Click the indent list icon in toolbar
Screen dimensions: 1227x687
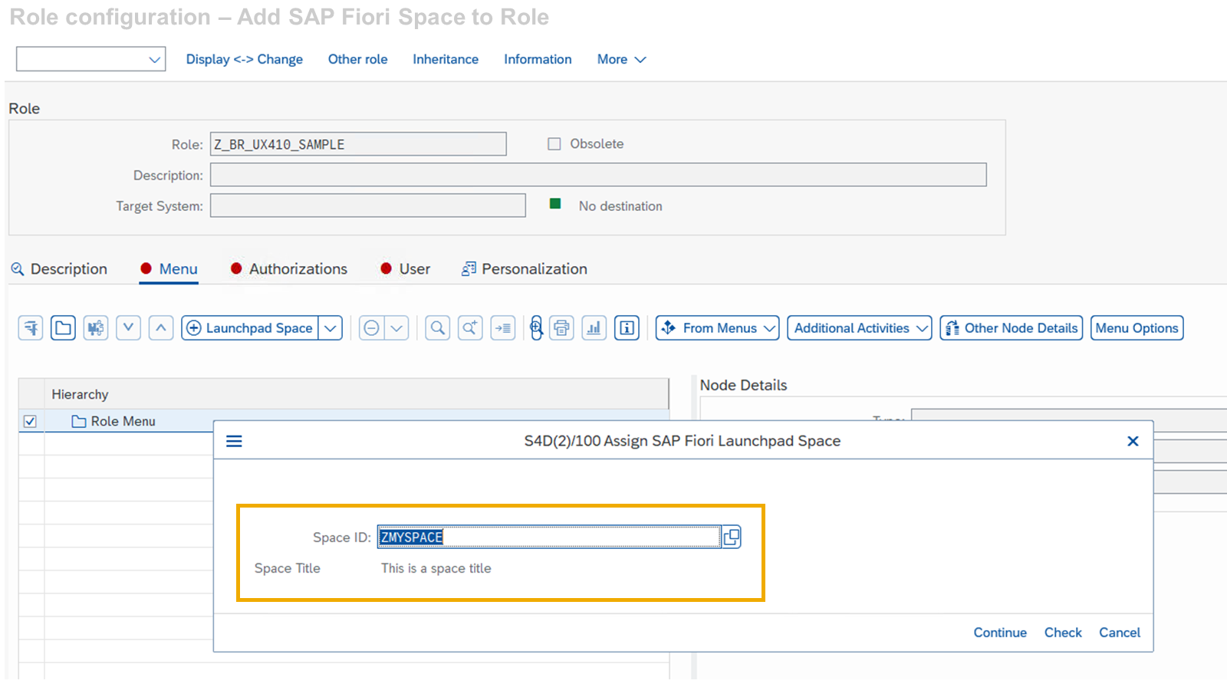(x=503, y=328)
